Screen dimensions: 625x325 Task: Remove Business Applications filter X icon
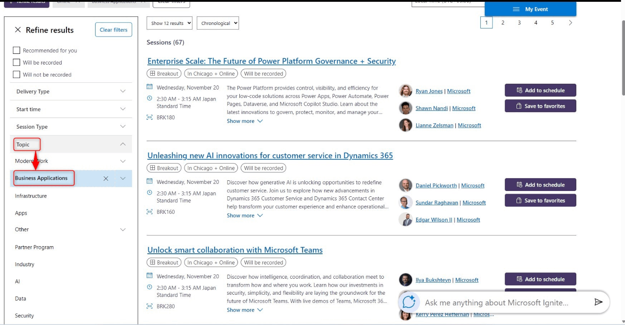click(x=106, y=179)
